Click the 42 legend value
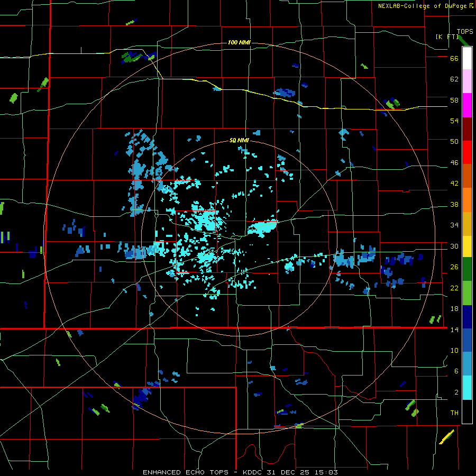 pos(454,184)
